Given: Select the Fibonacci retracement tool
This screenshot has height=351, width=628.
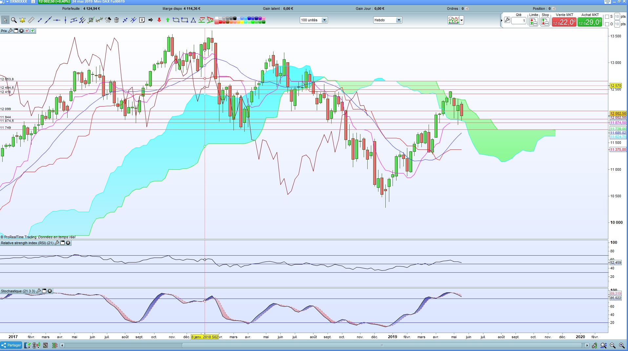Looking at the screenshot, I should 91,20.
